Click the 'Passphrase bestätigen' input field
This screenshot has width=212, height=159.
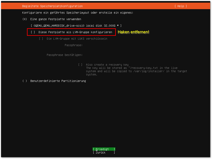(x=135, y=55)
